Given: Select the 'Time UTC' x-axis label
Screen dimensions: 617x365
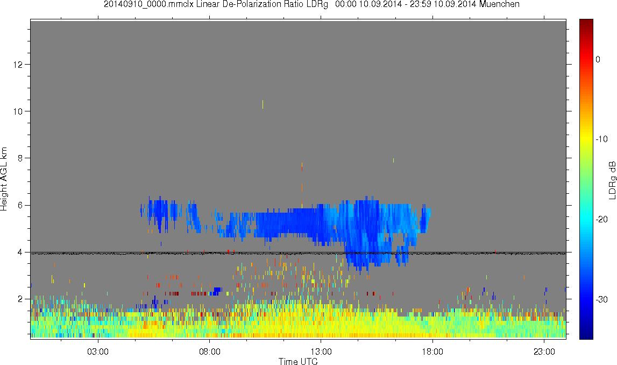Looking at the screenshot, I should [x=298, y=361].
